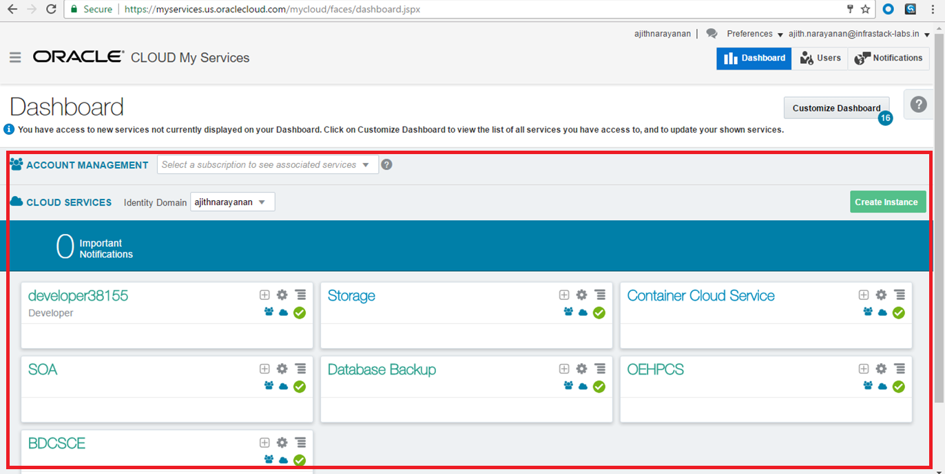This screenshot has width=945, height=474.
Task: Open the SOA service link
Action: click(43, 369)
